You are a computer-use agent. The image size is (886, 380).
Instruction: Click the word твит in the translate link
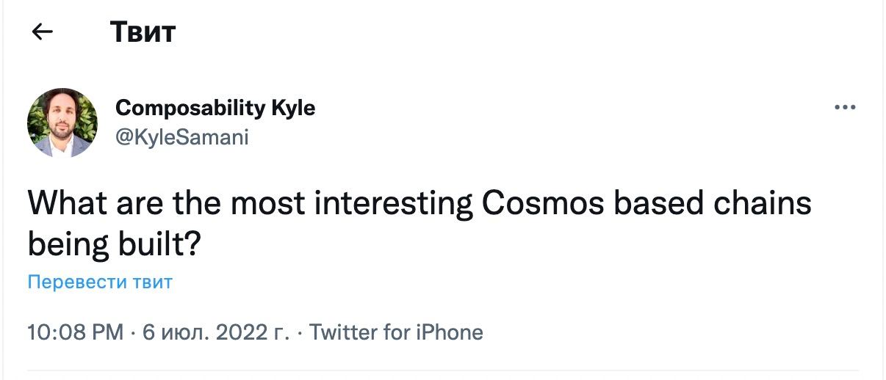[x=153, y=282]
